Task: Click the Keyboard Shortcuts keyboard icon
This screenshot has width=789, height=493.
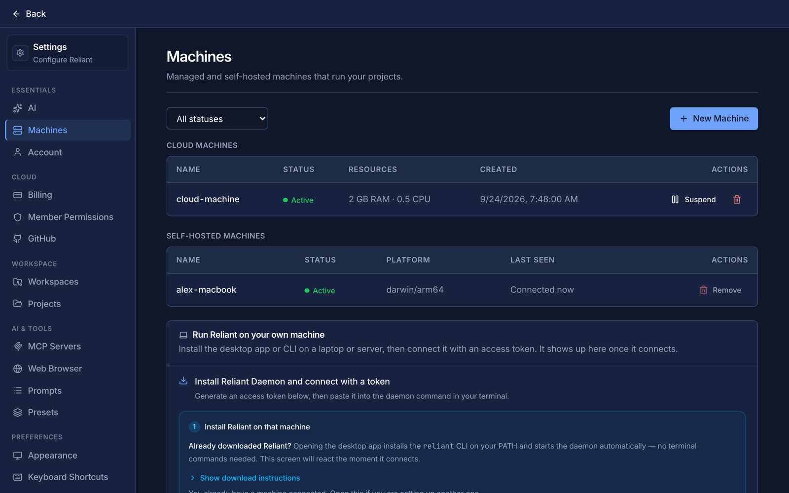Action: pyautogui.click(x=18, y=477)
